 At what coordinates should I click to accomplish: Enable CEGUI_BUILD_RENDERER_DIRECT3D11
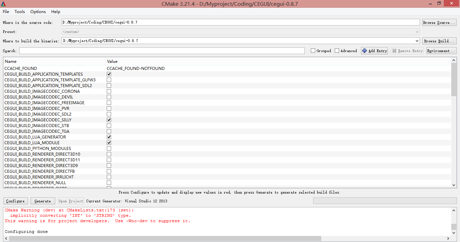[x=109, y=160]
